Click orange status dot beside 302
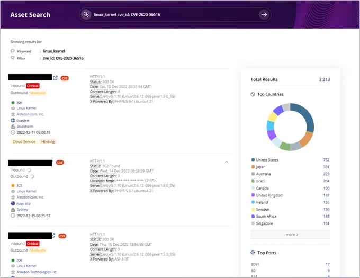Image resolution: width=360 pixels, height=278 pixels. coord(13,185)
